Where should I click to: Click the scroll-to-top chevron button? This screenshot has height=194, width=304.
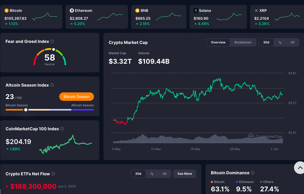pos(300,168)
